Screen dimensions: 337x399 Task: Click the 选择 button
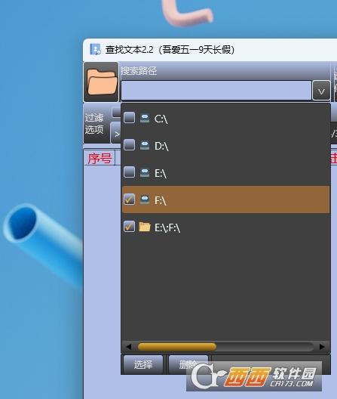[x=143, y=364]
